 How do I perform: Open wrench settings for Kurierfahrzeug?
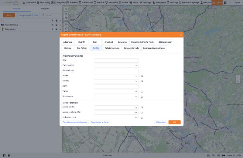coord(53,25)
